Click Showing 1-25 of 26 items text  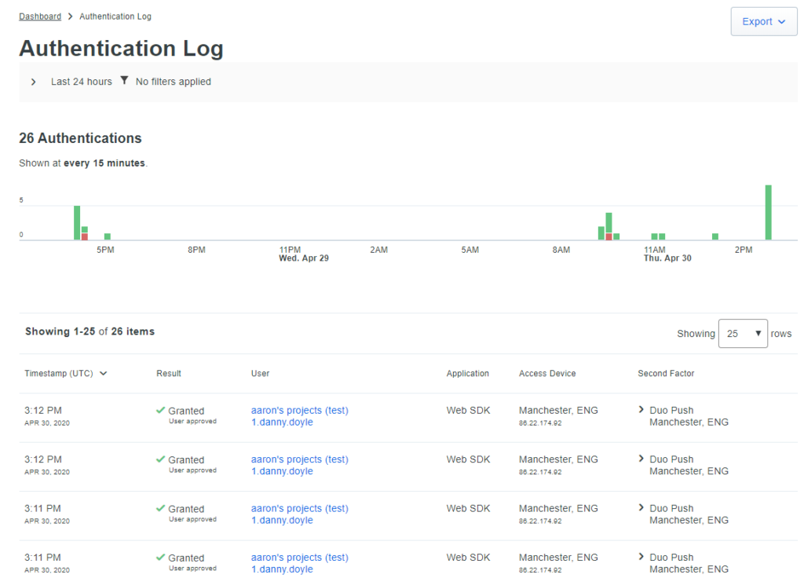click(x=90, y=331)
